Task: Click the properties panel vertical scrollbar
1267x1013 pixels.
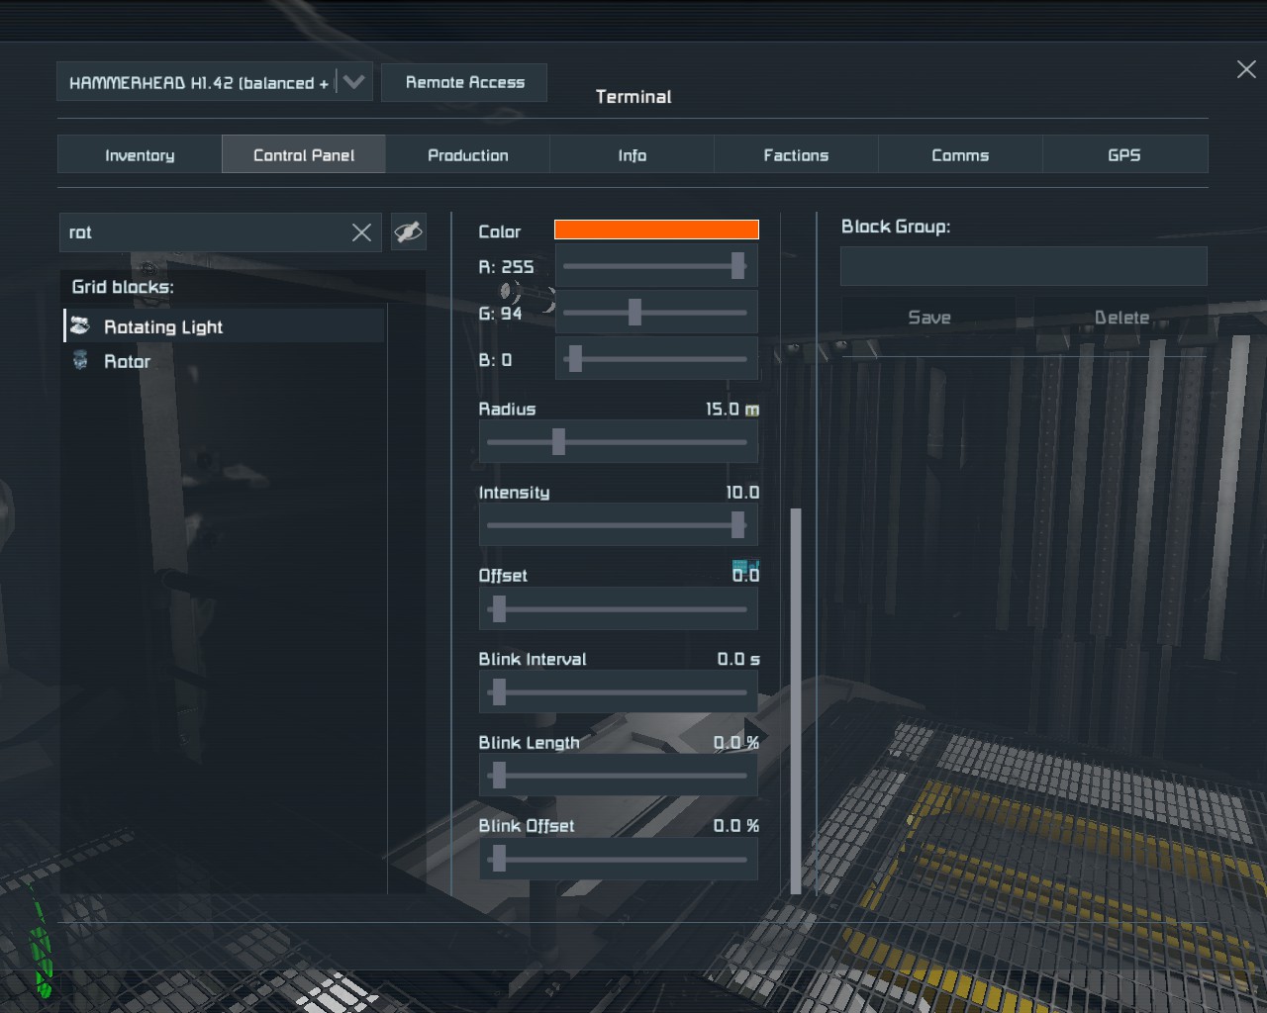Action: click(796, 700)
